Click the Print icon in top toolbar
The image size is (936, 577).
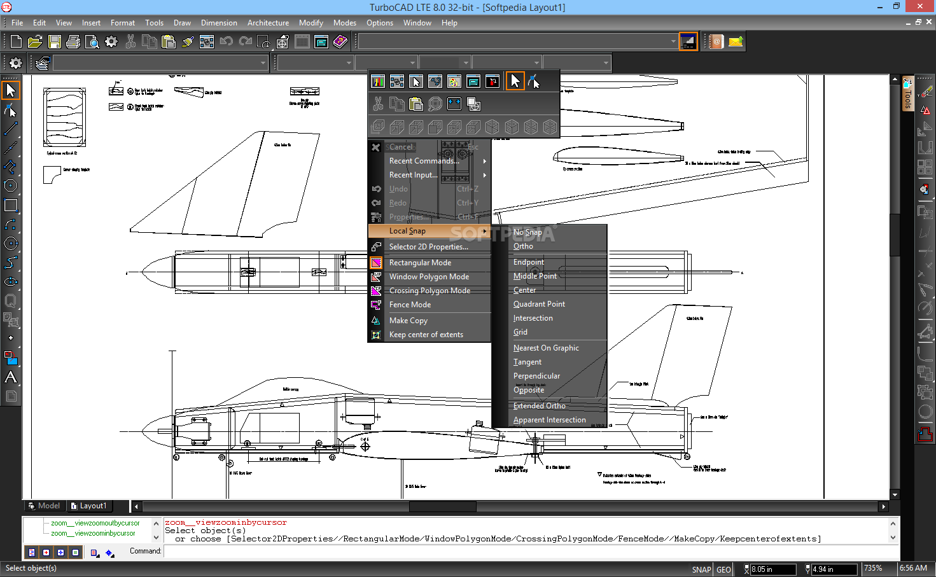click(73, 42)
